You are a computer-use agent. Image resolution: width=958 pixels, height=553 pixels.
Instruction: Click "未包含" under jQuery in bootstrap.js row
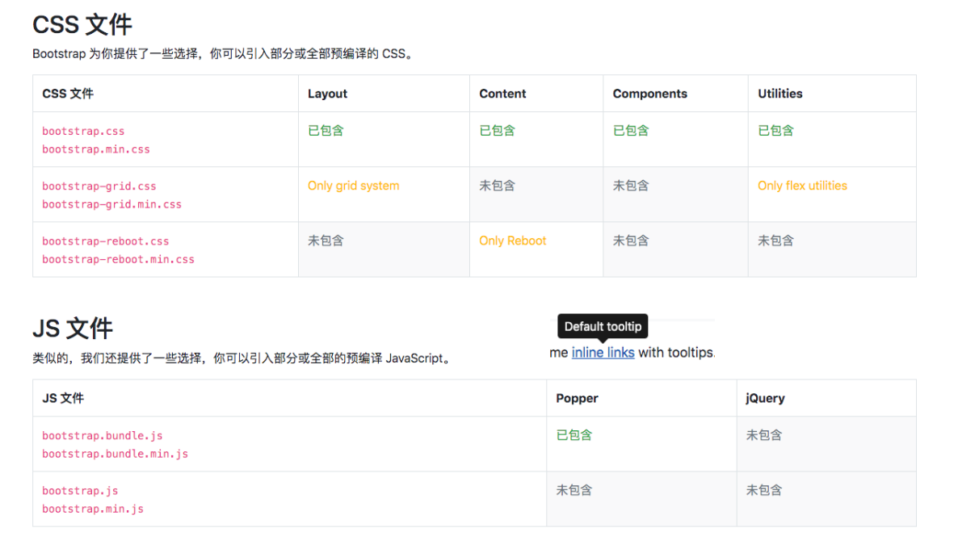point(763,489)
